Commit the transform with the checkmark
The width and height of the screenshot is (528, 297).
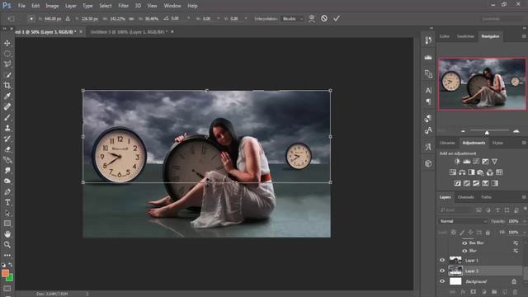337,18
